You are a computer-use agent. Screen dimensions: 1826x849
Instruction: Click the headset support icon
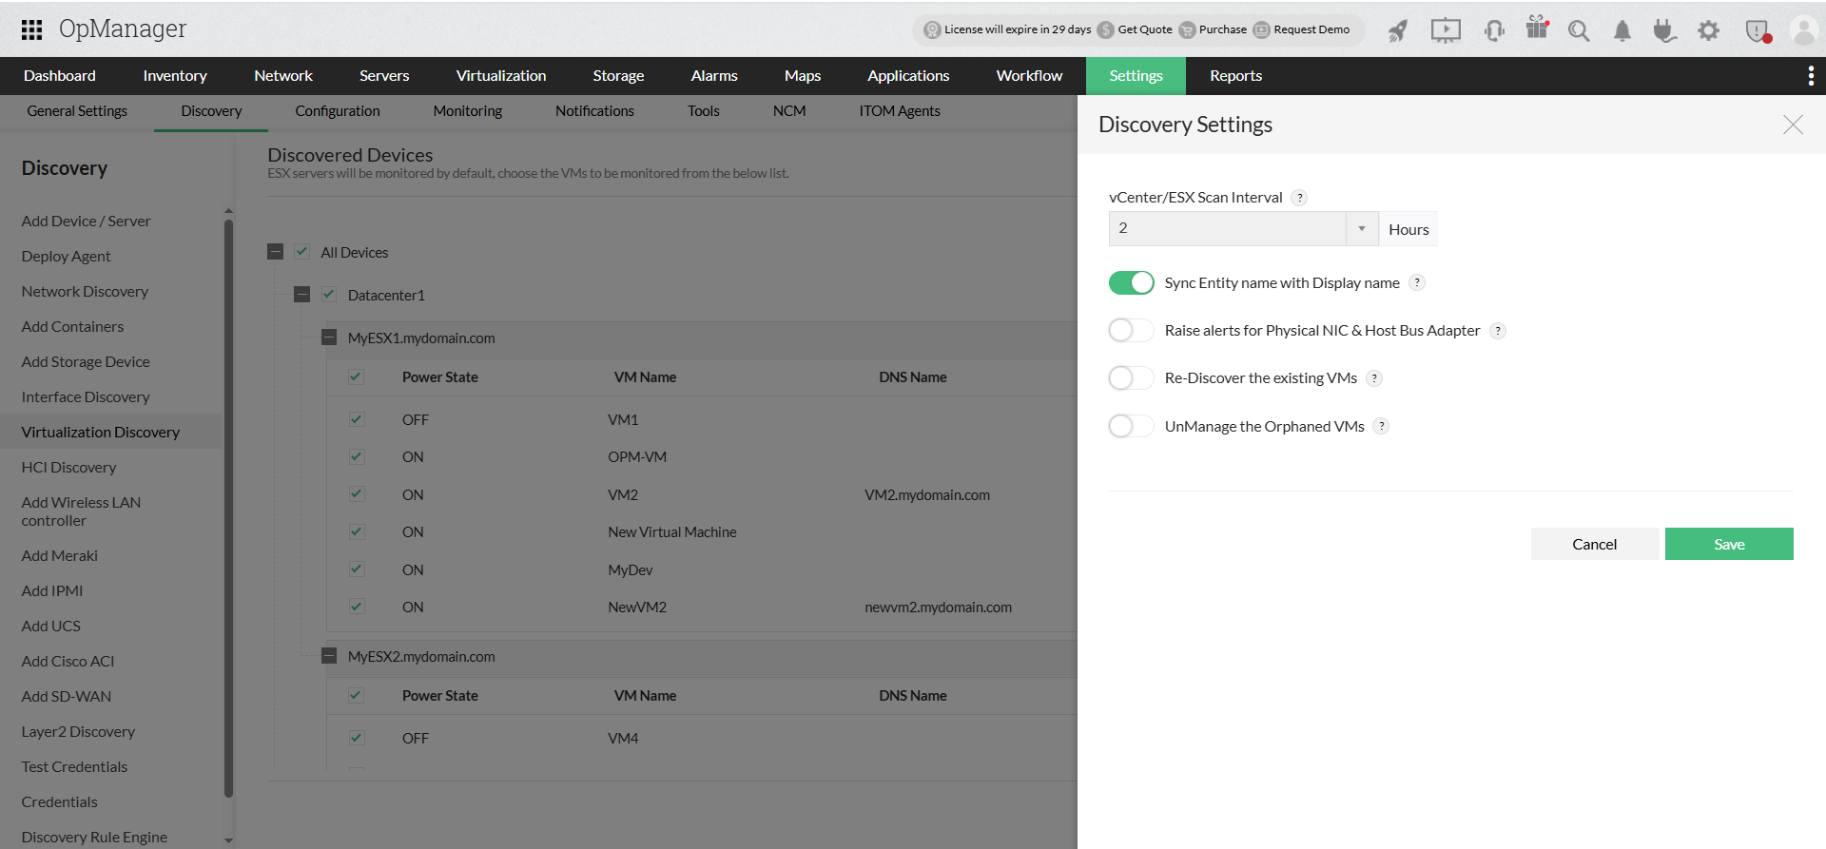point(1494,30)
